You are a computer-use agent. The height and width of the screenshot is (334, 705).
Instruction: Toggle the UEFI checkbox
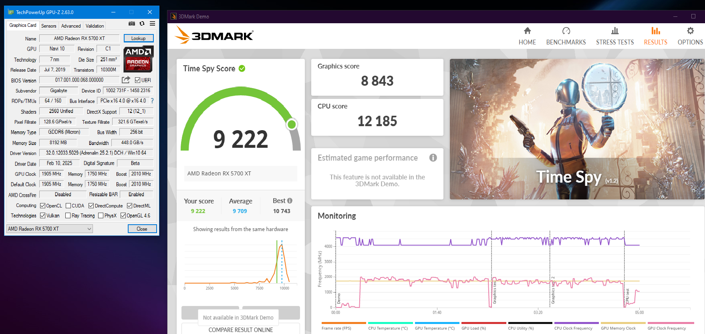[x=137, y=80]
